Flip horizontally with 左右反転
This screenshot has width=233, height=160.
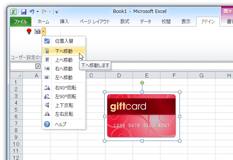(64, 114)
